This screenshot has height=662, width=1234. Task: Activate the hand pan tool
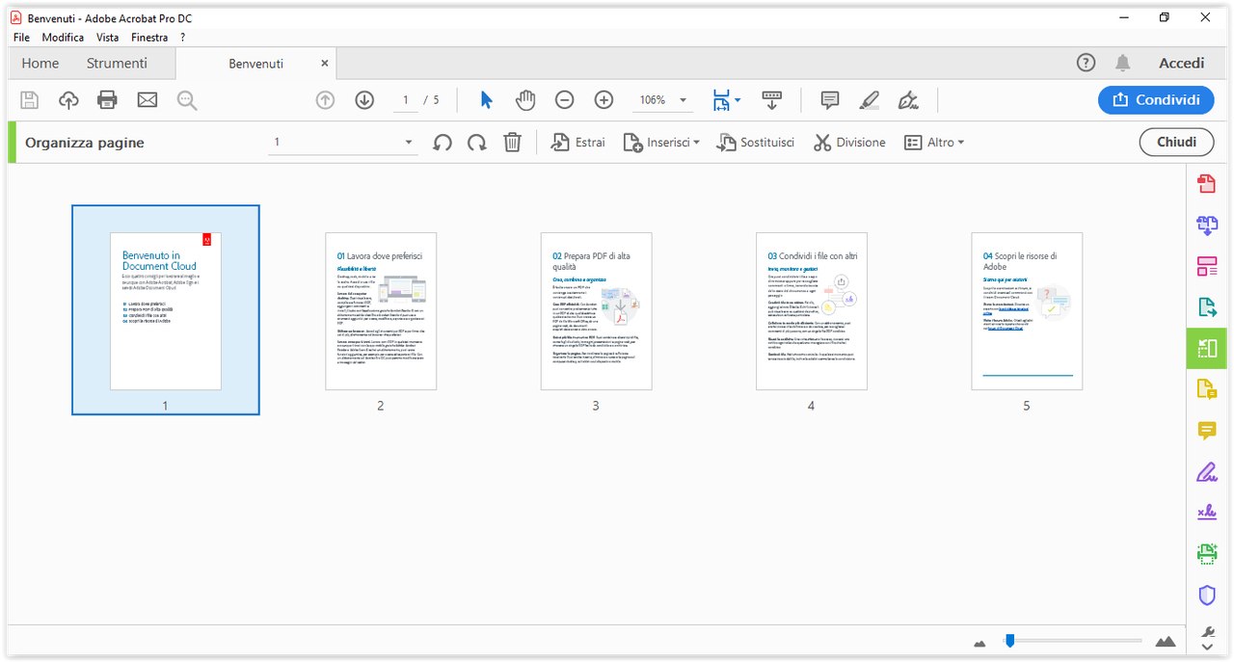click(x=524, y=100)
